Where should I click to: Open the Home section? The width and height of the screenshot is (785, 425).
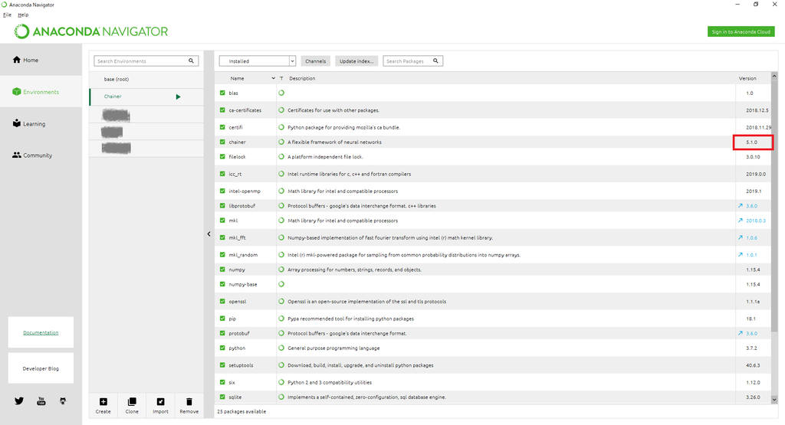coord(25,60)
